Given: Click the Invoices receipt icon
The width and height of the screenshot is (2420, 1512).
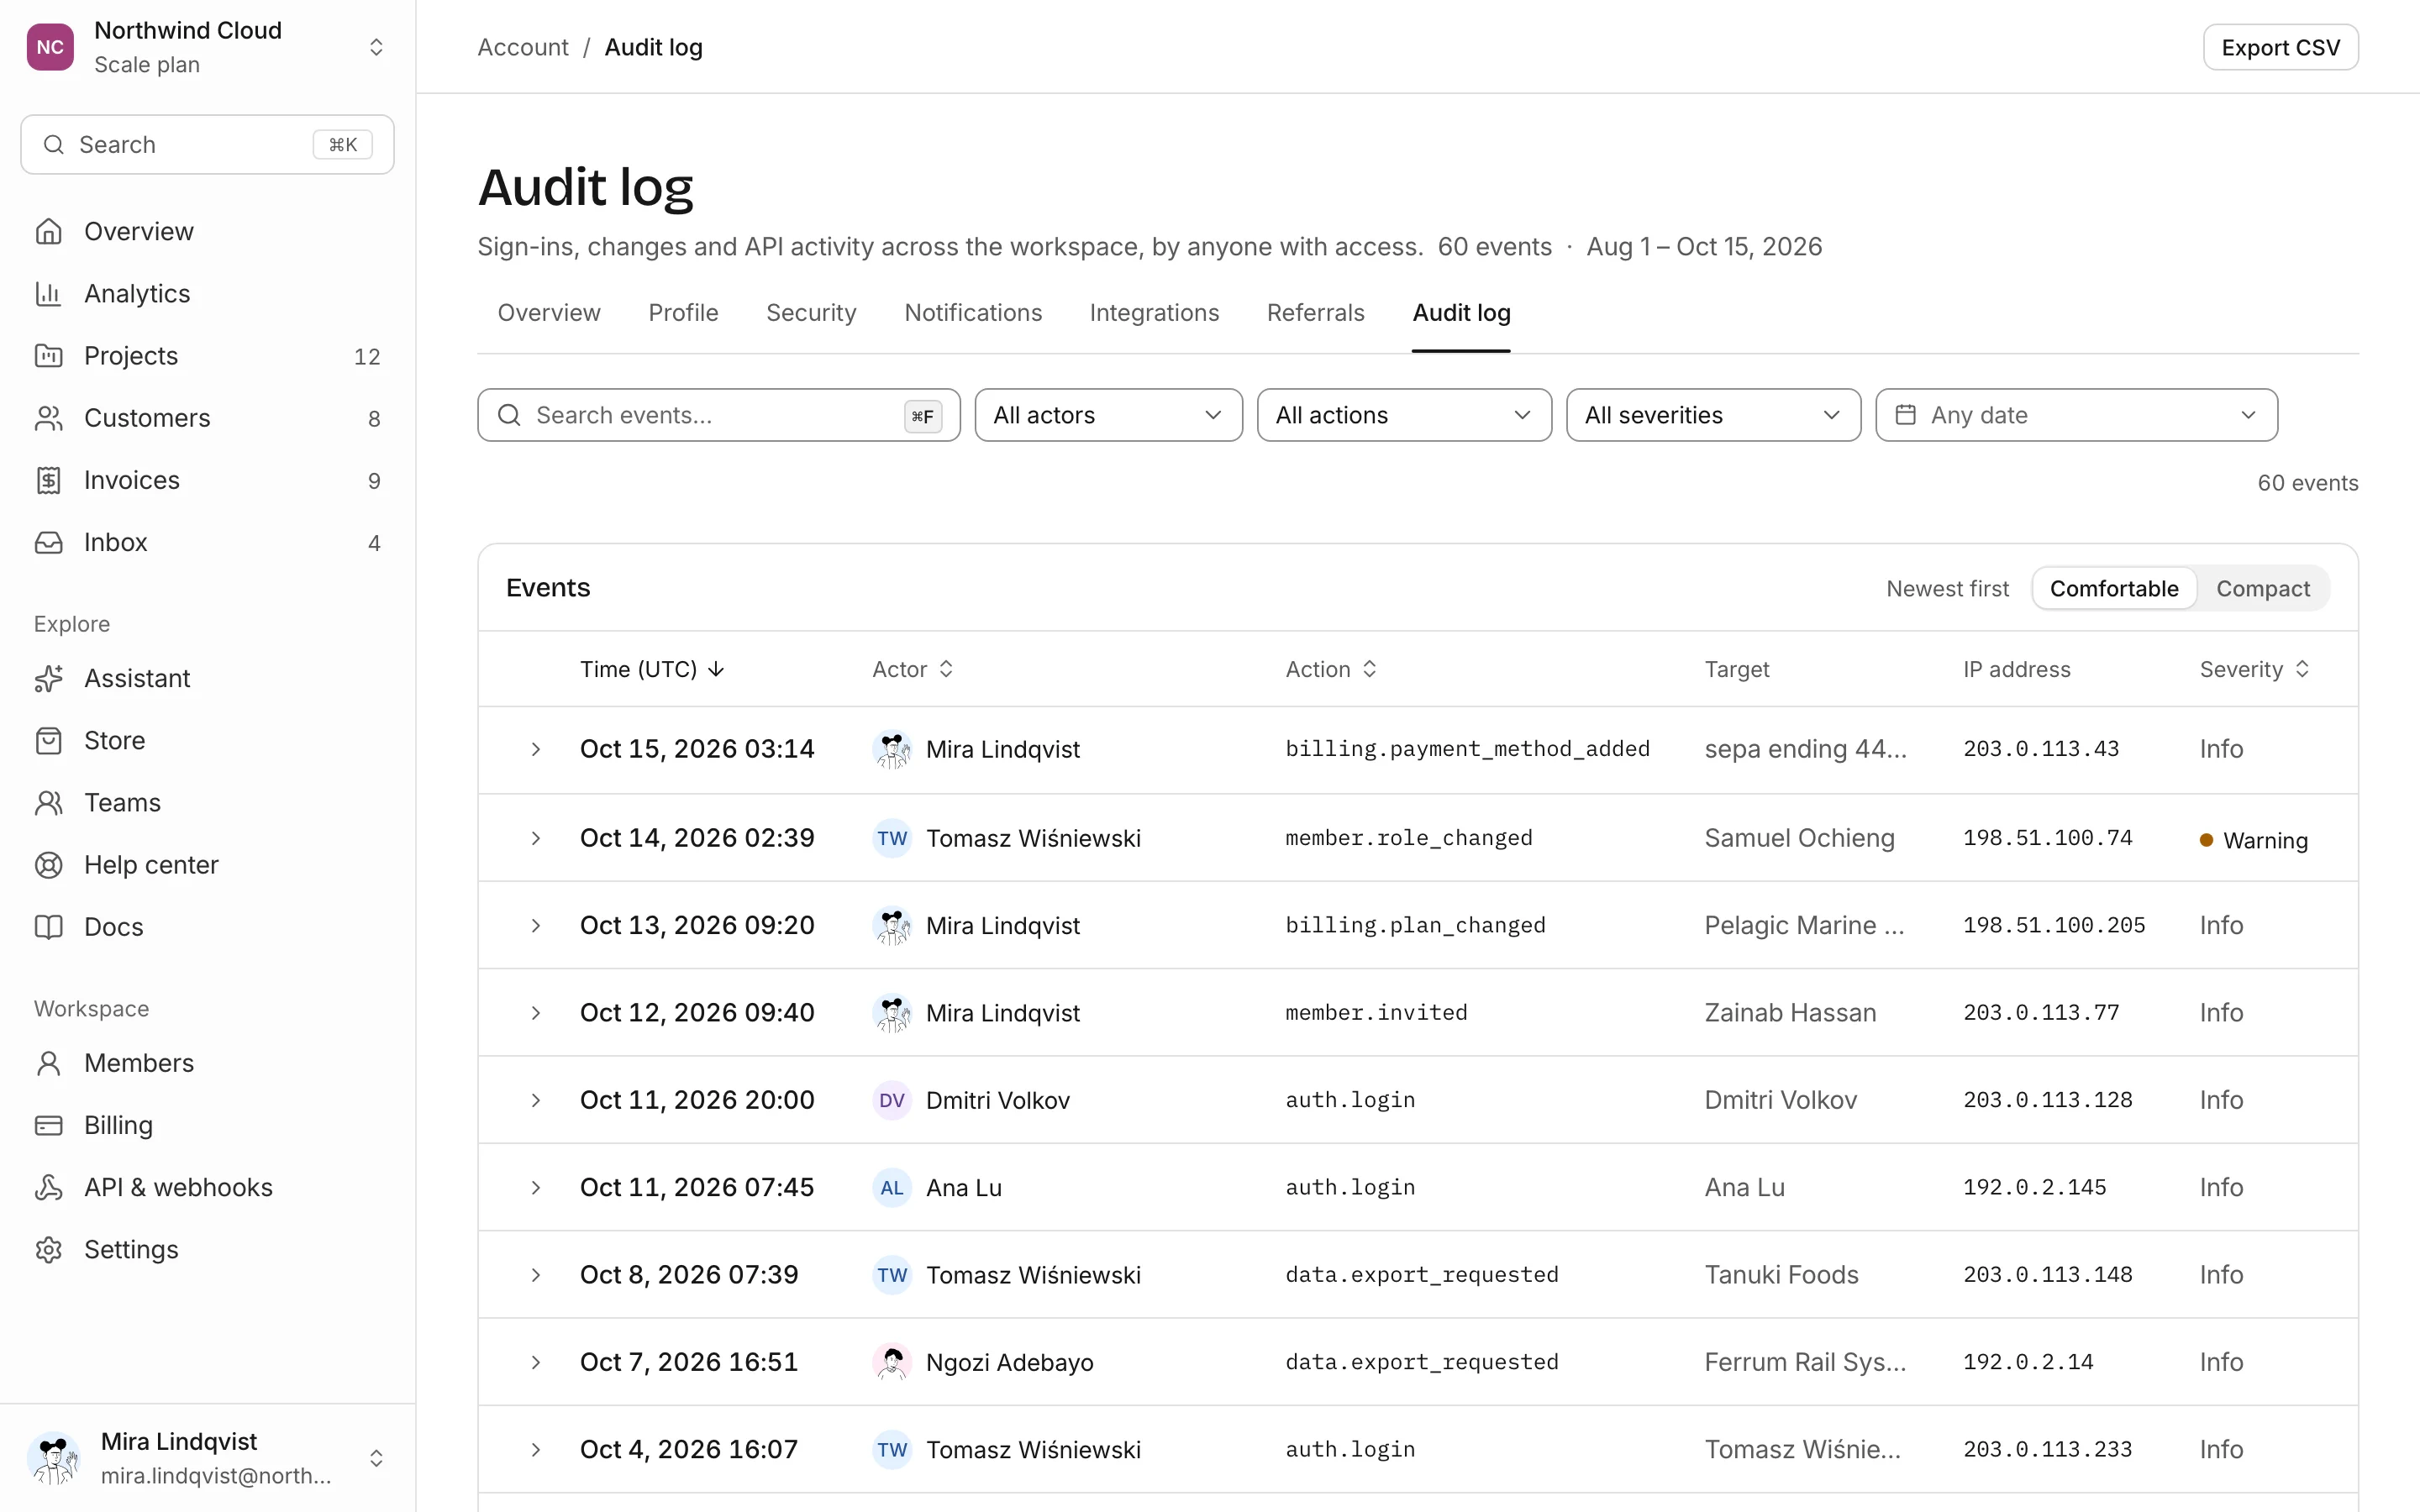Looking at the screenshot, I should (x=48, y=480).
